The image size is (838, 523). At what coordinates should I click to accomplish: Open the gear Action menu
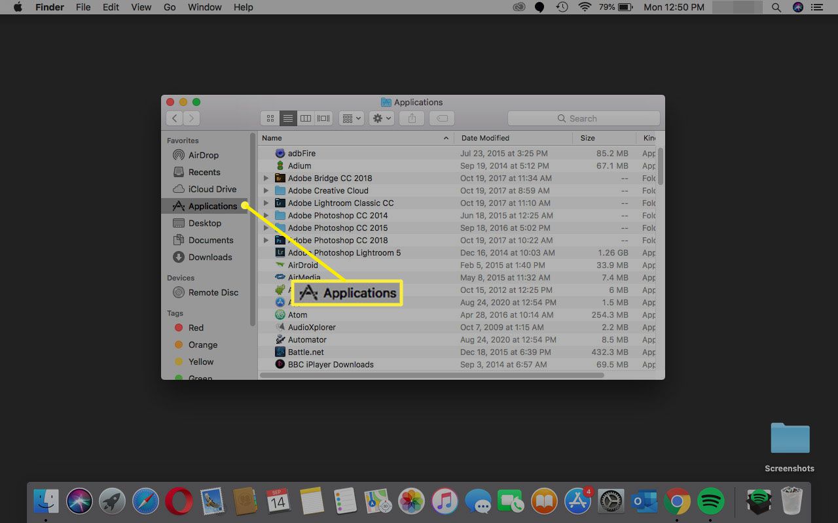click(381, 118)
